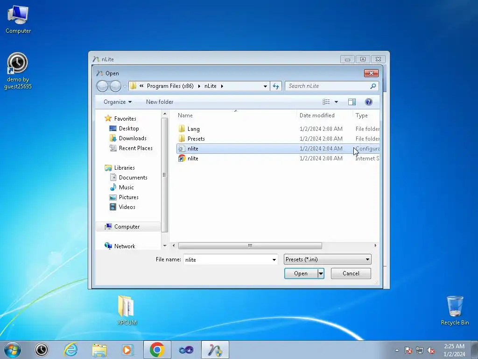
Task: Cancel the Open dialog
Action: (351, 273)
